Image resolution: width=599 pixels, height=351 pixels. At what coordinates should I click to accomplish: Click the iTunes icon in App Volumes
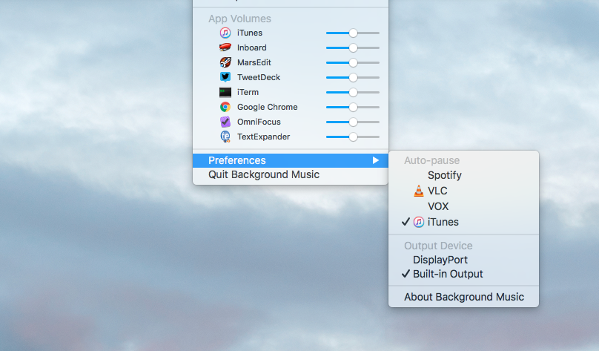click(225, 33)
